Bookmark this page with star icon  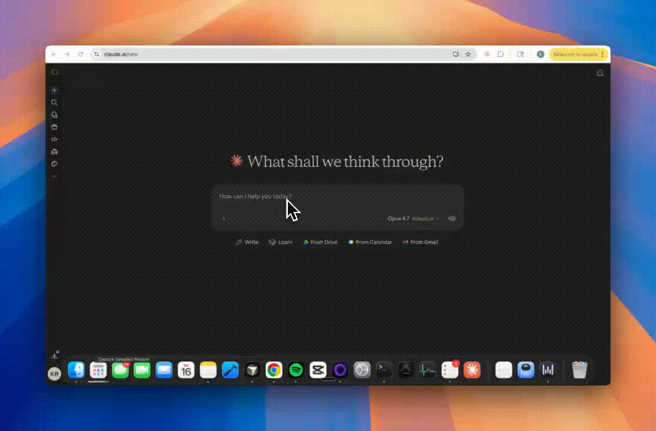pos(468,54)
